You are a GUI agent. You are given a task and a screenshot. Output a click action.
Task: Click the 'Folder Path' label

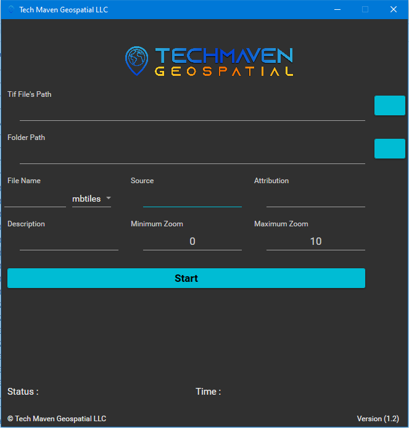tap(26, 138)
